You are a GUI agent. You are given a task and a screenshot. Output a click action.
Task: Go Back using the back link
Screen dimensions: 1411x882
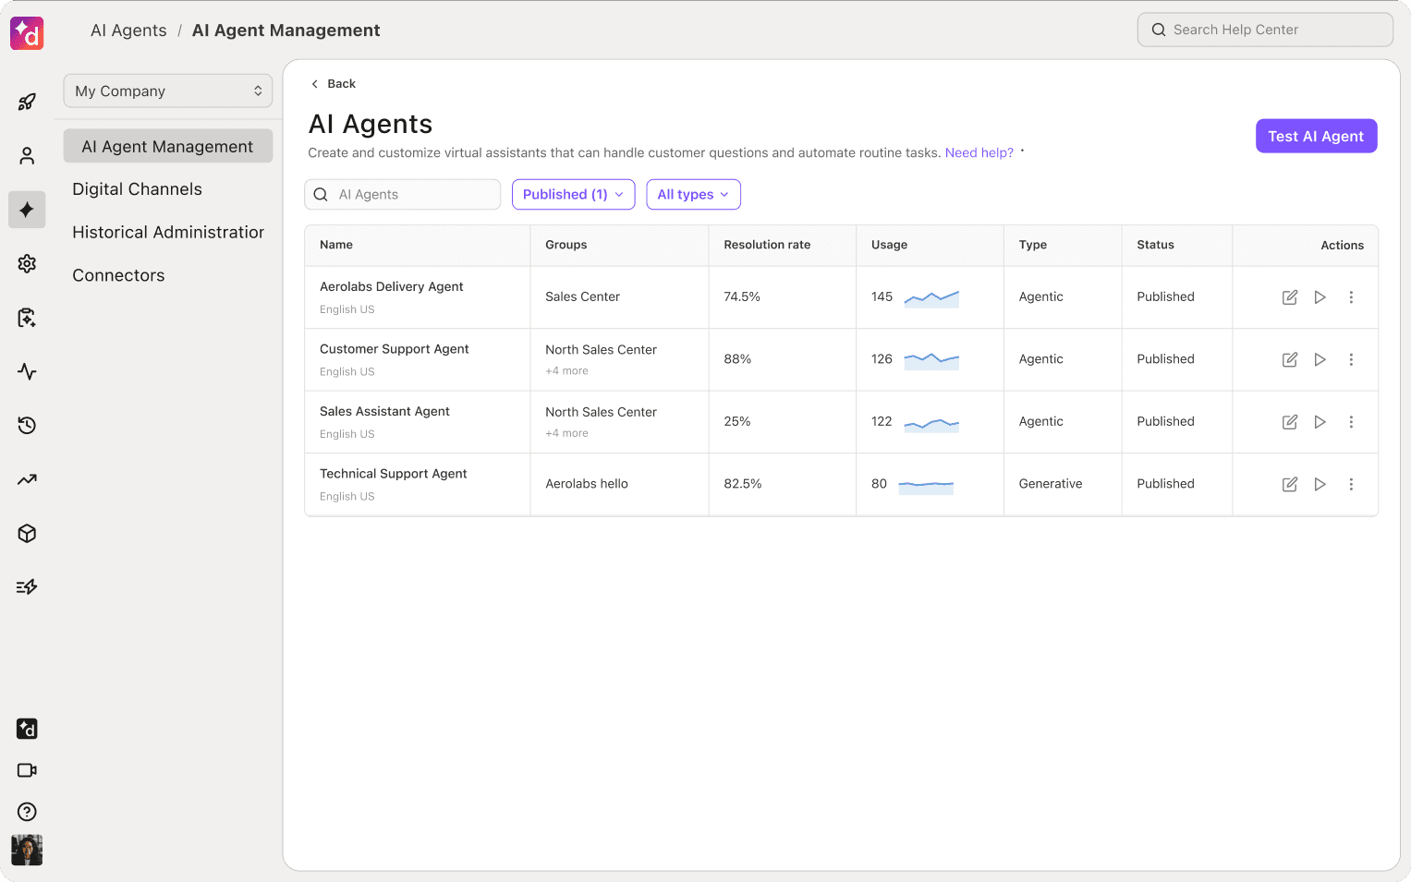point(334,83)
